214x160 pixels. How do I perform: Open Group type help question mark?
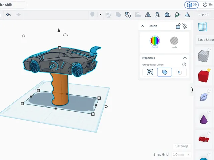click(x=184, y=64)
